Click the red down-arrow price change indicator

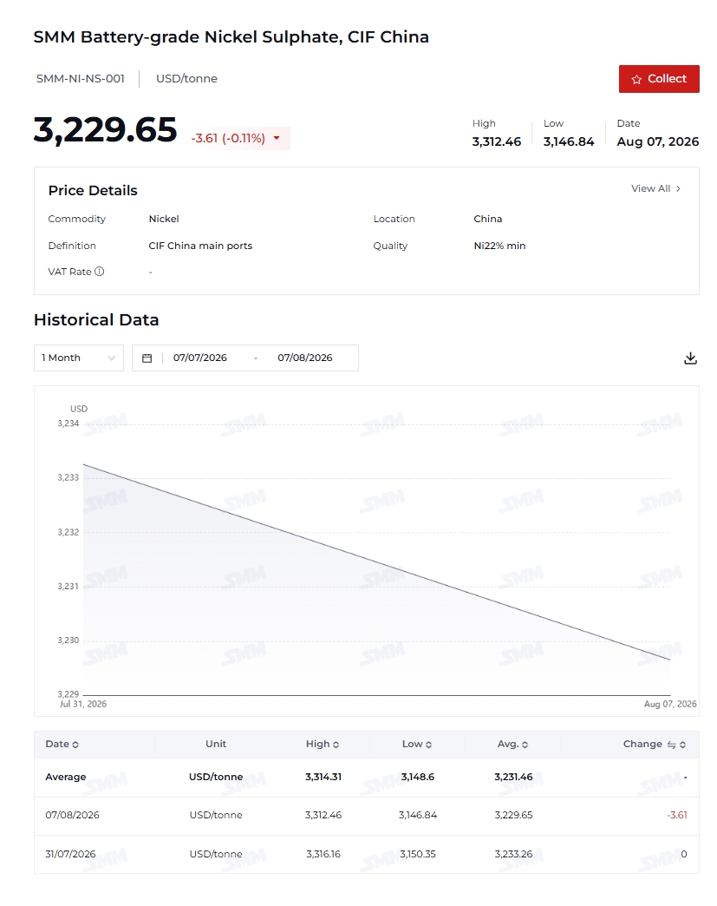[x=277, y=138]
